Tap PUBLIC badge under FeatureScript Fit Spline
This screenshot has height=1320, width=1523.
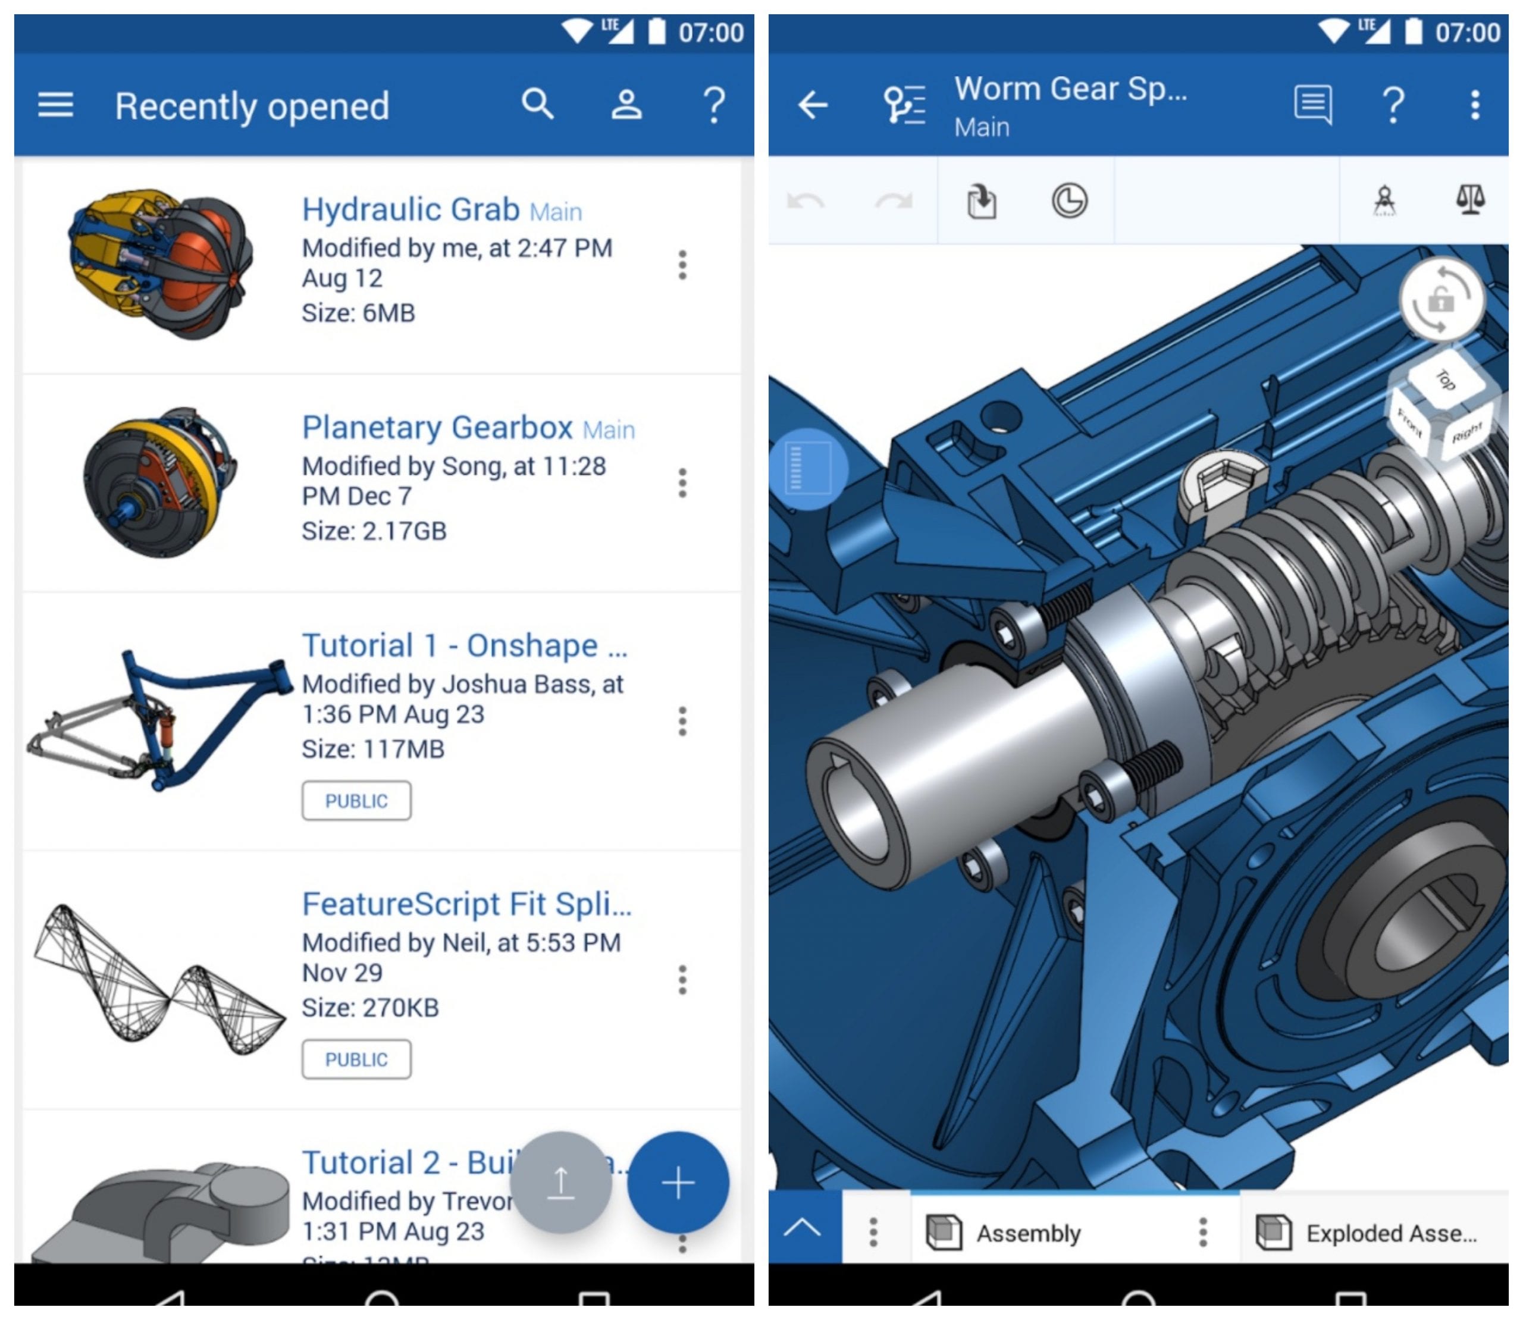[356, 1059]
